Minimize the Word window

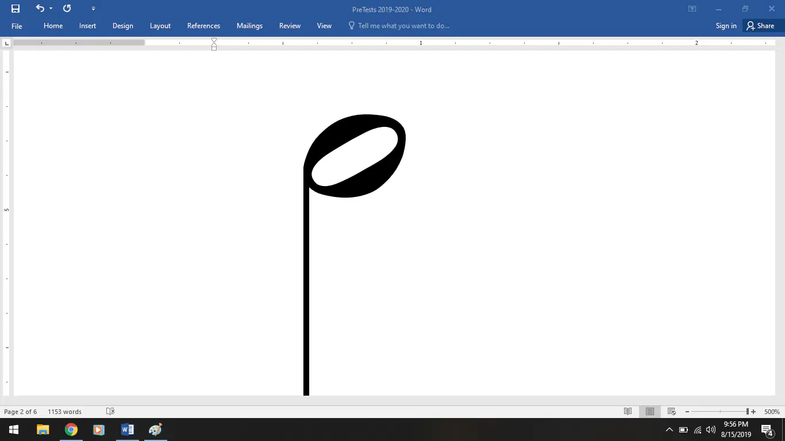(x=718, y=9)
